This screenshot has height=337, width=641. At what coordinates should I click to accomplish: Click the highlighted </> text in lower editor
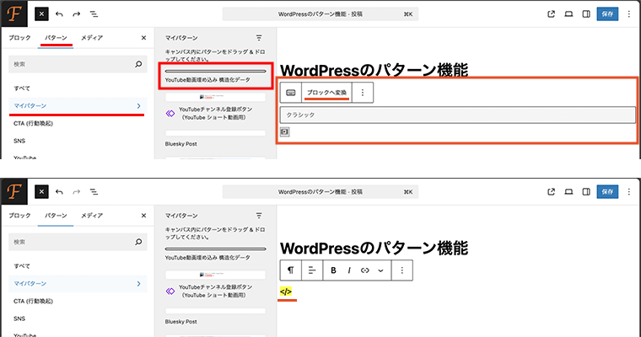tap(286, 292)
